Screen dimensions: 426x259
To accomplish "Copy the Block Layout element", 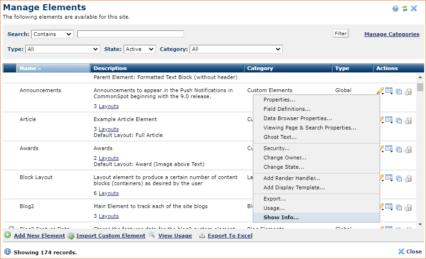I will tap(399, 179).
